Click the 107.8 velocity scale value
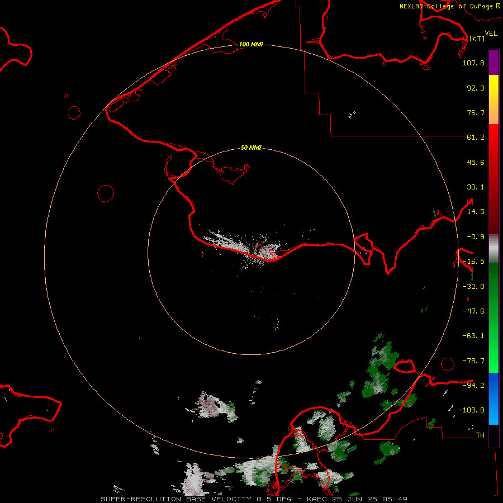Viewport: 503px width, 503px height. 473,63
